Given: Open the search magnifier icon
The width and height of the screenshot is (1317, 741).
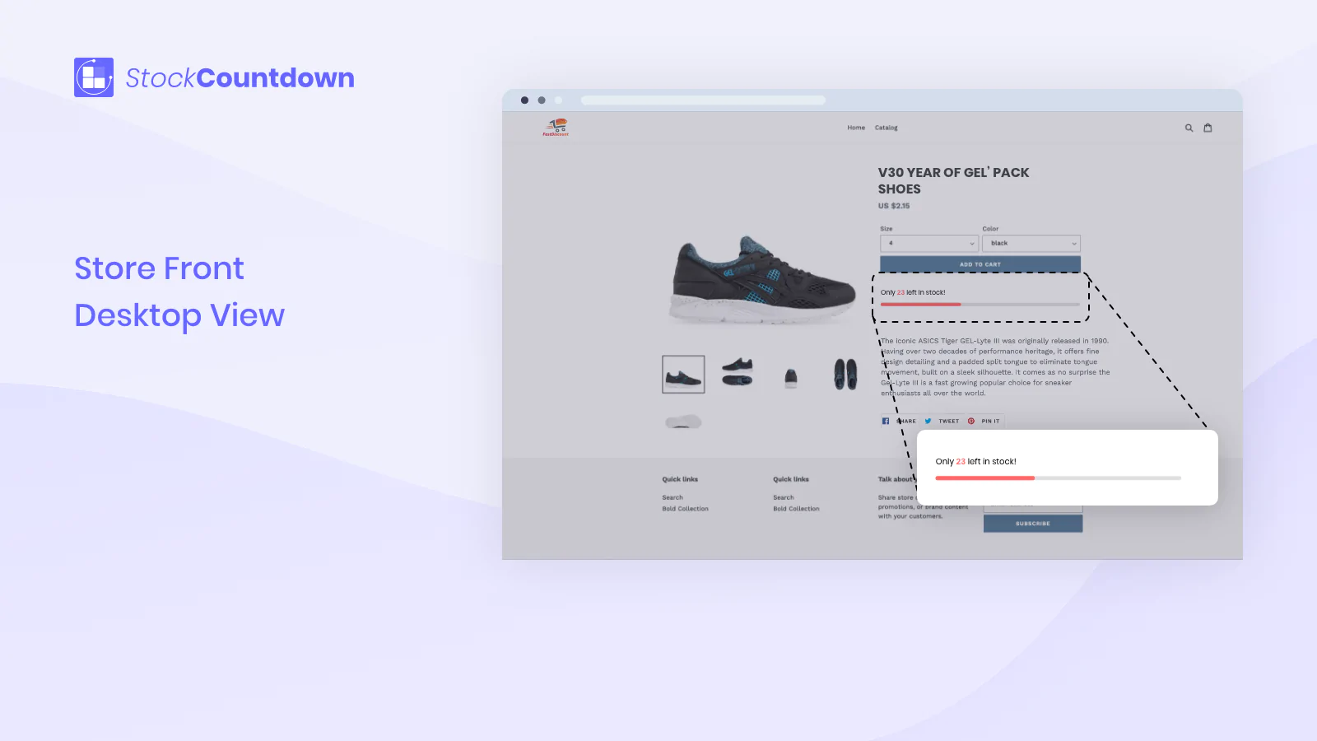Looking at the screenshot, I should (1189, 128).
